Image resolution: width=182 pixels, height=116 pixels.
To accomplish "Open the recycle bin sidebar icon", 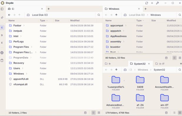I will [x=2, y=60].
